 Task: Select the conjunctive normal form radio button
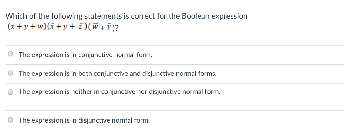pyautogui.click(x=10, y=54)
